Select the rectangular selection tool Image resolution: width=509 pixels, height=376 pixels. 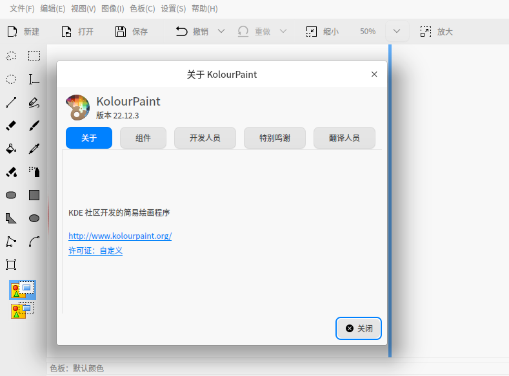click(x=34, y=56)
